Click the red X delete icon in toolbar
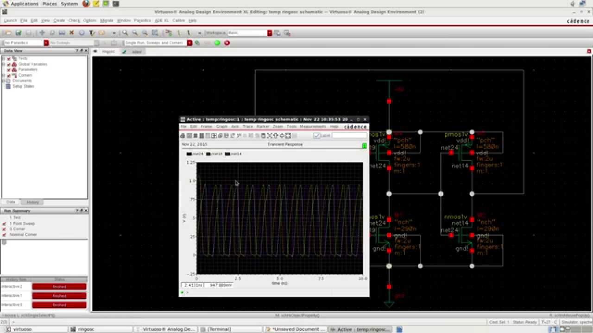593x333 pixels. [x=72, y=33]
